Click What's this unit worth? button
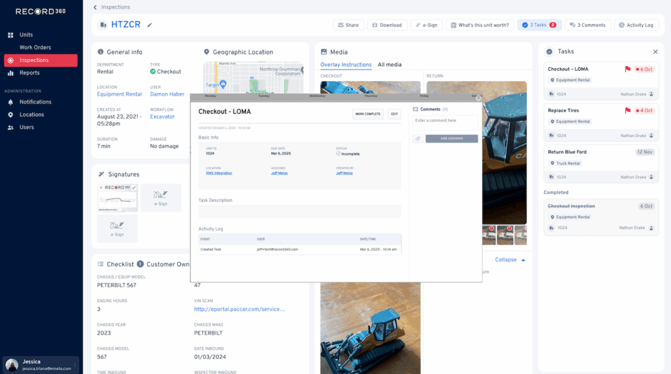The width and height of the screenshot is (671, 374). (480, 26)
